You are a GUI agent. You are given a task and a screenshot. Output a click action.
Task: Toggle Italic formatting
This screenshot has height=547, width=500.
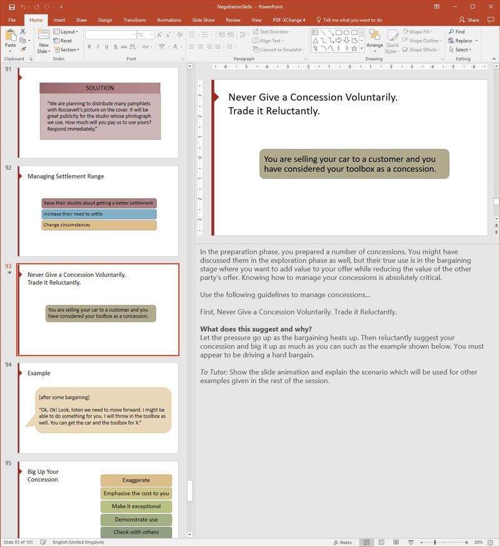click(x=98, y=46)
